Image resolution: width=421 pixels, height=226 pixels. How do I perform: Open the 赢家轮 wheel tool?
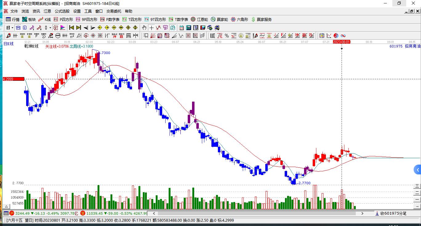point(219,19)
